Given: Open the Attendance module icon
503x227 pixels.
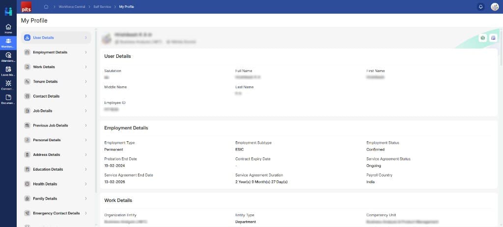Looking at the screenshot, I should point(8,57).
